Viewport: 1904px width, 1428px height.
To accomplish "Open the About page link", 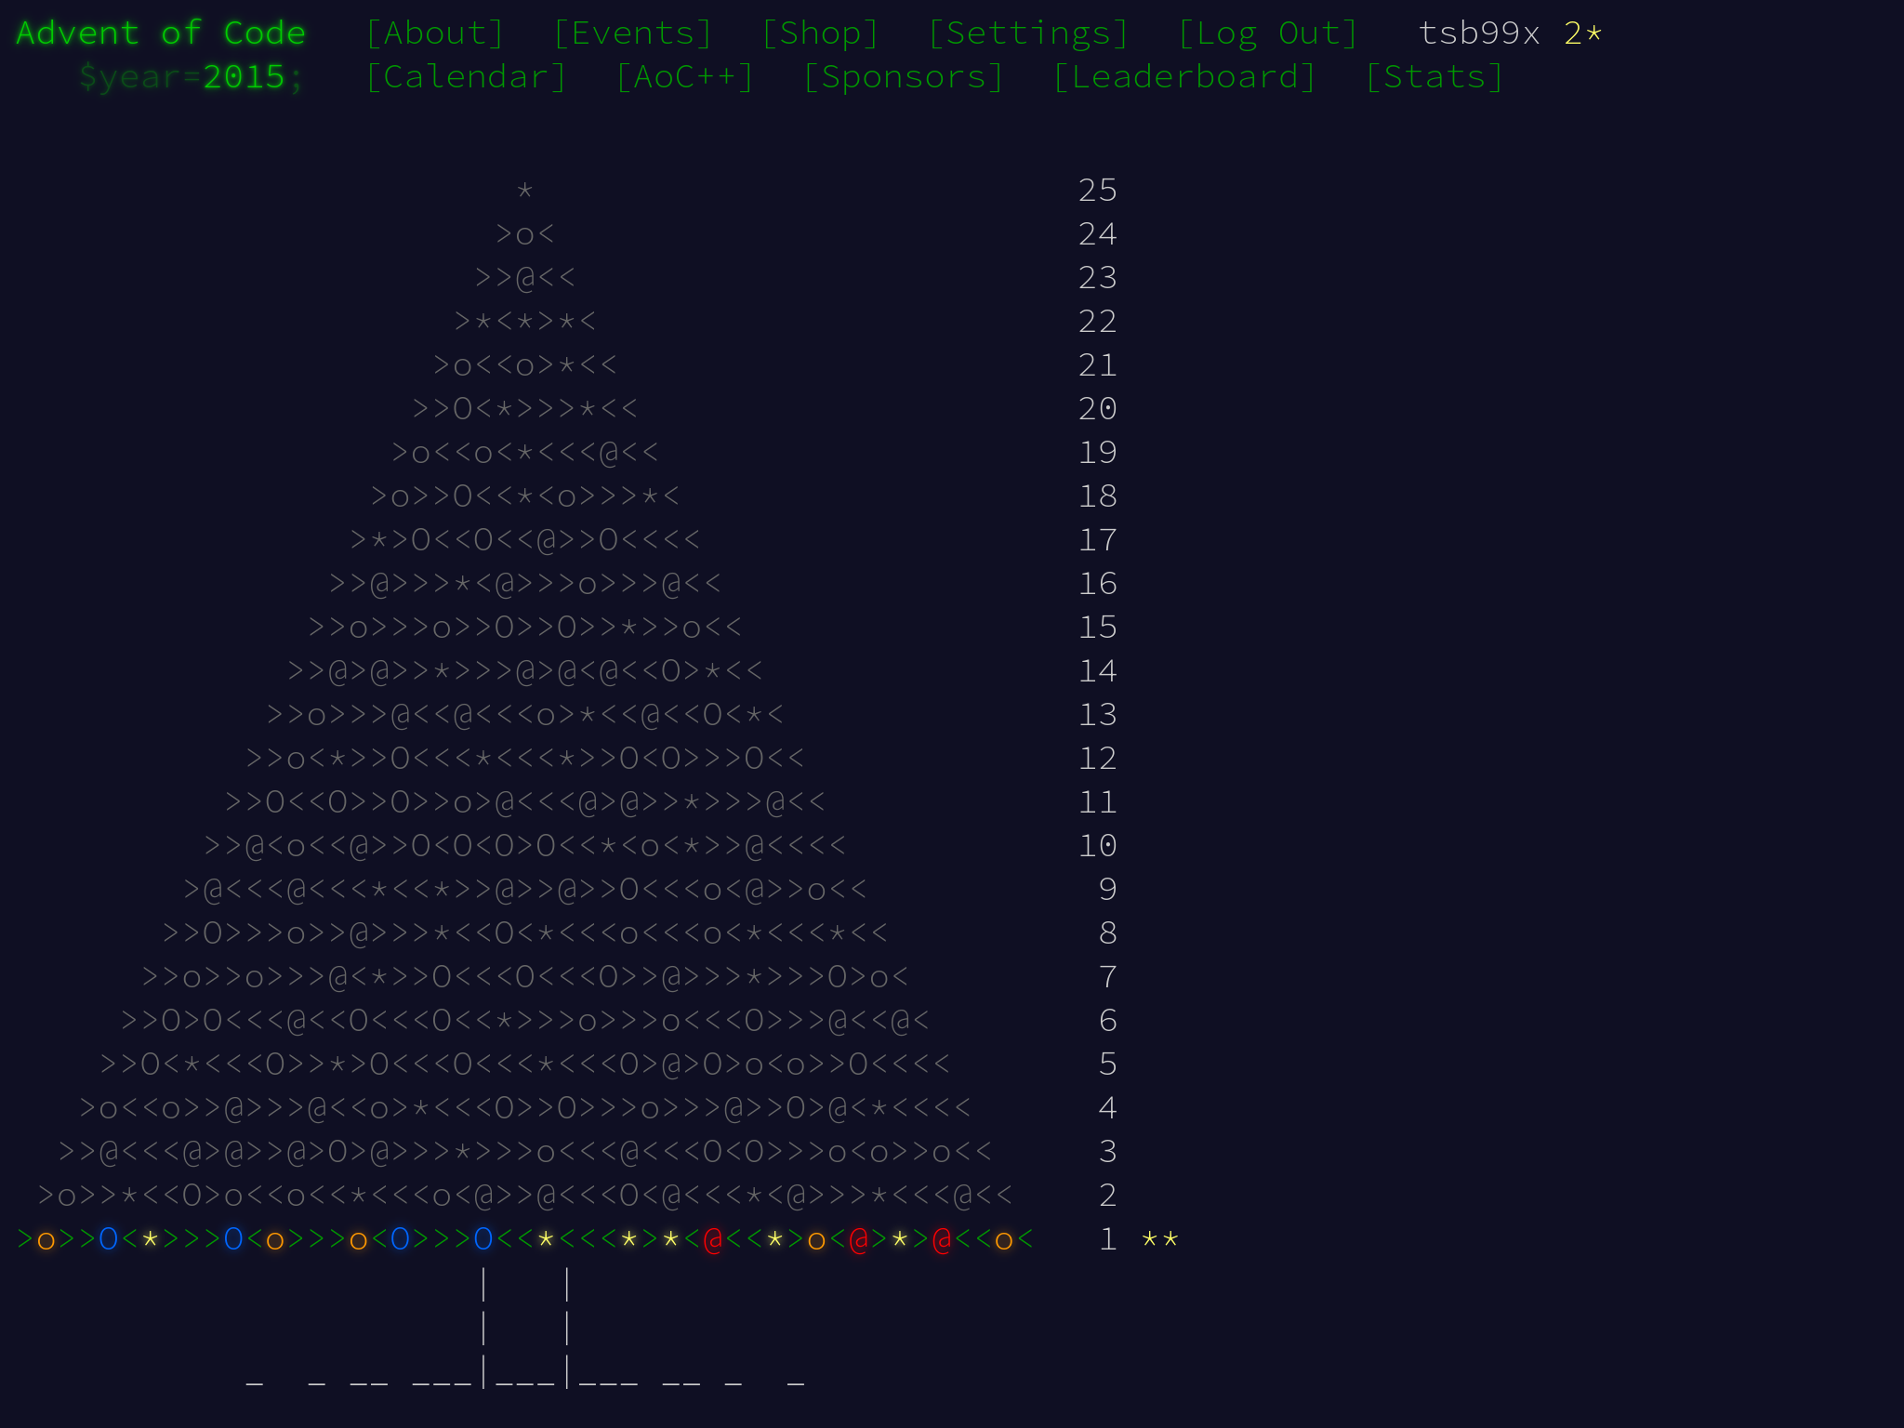I will point(434,33).
